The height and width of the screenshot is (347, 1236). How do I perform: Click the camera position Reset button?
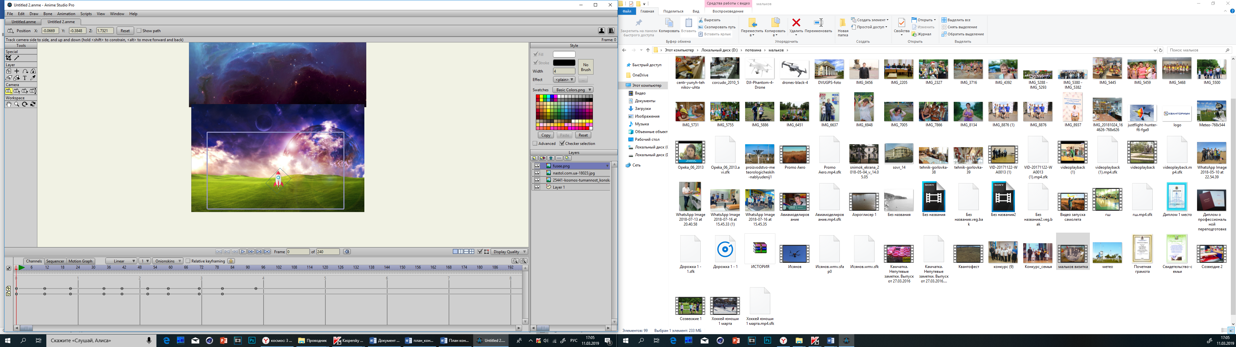[x=125, y=31]
